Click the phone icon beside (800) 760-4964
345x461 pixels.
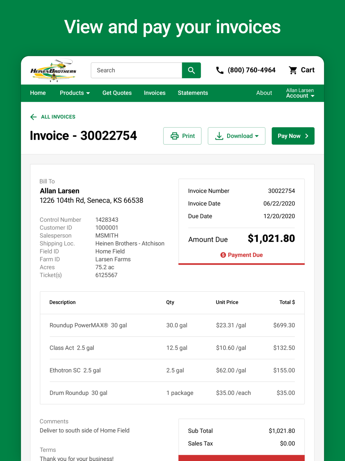click(x=219, y=70)
